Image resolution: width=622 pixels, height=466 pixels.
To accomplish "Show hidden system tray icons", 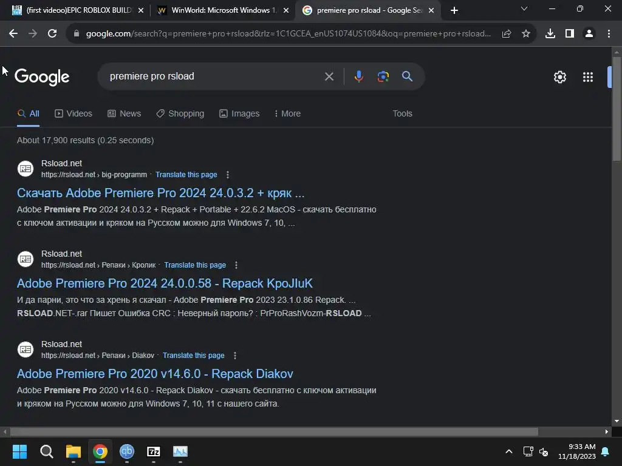I will [x=509, y=451].
